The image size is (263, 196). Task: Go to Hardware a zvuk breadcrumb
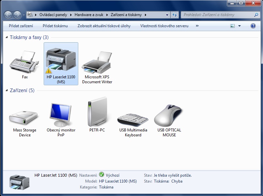89,15
